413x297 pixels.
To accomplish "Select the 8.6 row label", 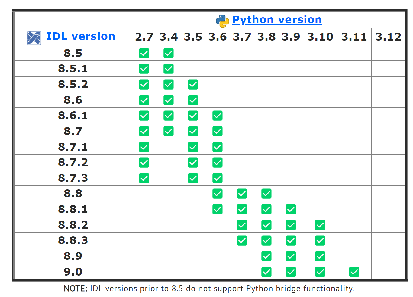I will tap(73, 100).
